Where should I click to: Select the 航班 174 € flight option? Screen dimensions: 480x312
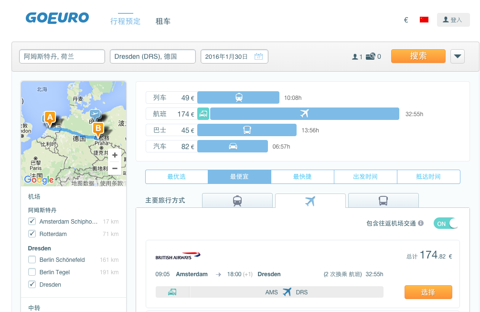(x=171, y=114)
